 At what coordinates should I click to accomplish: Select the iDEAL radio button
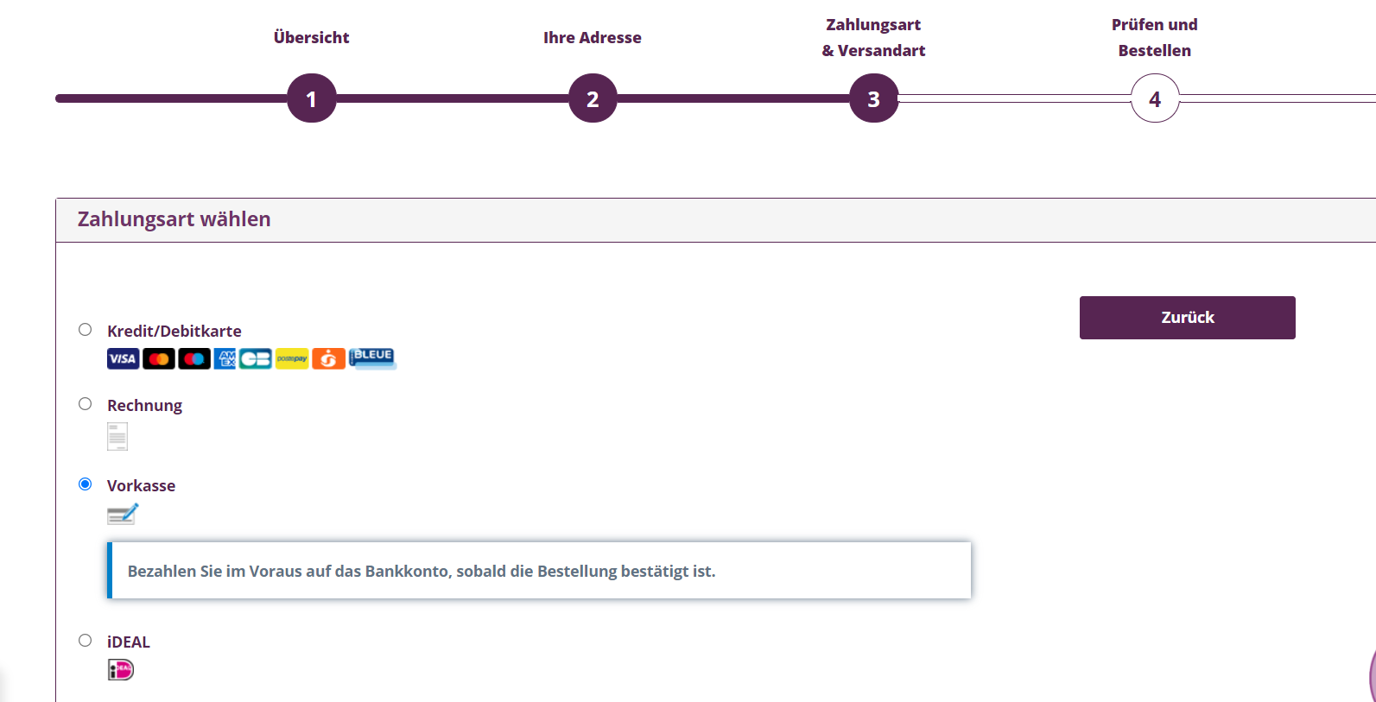[x=85, y=641]
